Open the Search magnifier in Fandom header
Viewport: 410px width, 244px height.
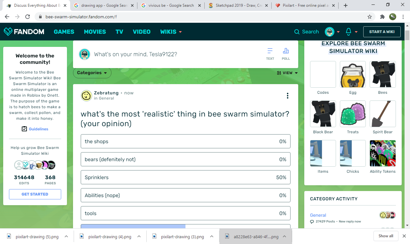(297, 32)
